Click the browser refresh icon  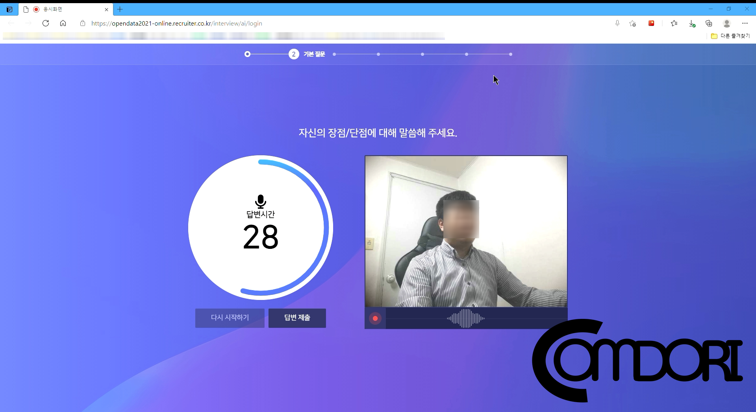pyautogui.click(x=46, y=23)
